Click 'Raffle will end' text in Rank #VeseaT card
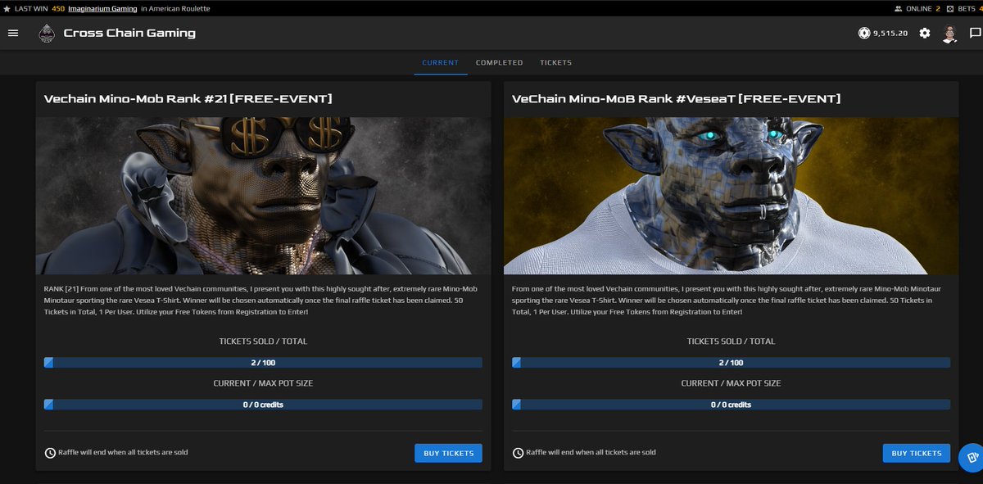This screenshot has width=983, height=484. (591, 452)
